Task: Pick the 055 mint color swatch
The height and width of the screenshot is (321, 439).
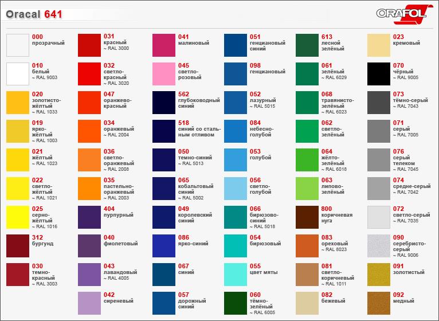Action: 235,275
